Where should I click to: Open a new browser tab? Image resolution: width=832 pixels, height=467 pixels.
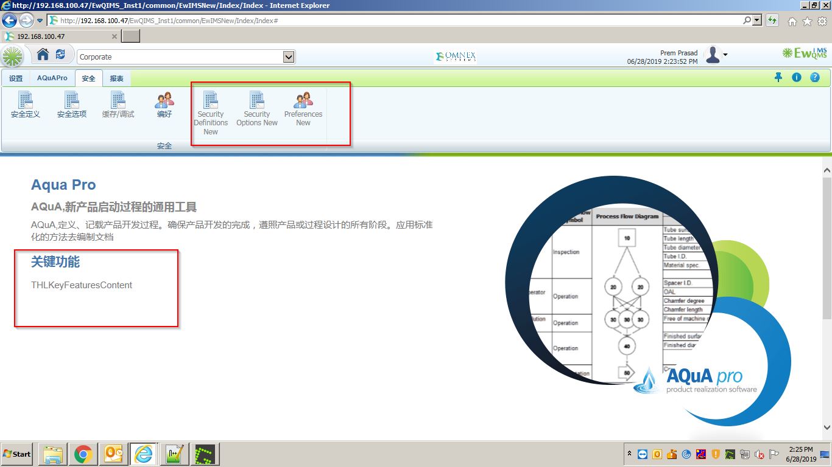(131, 36)
